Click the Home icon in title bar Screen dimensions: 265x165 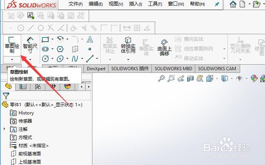233,4
